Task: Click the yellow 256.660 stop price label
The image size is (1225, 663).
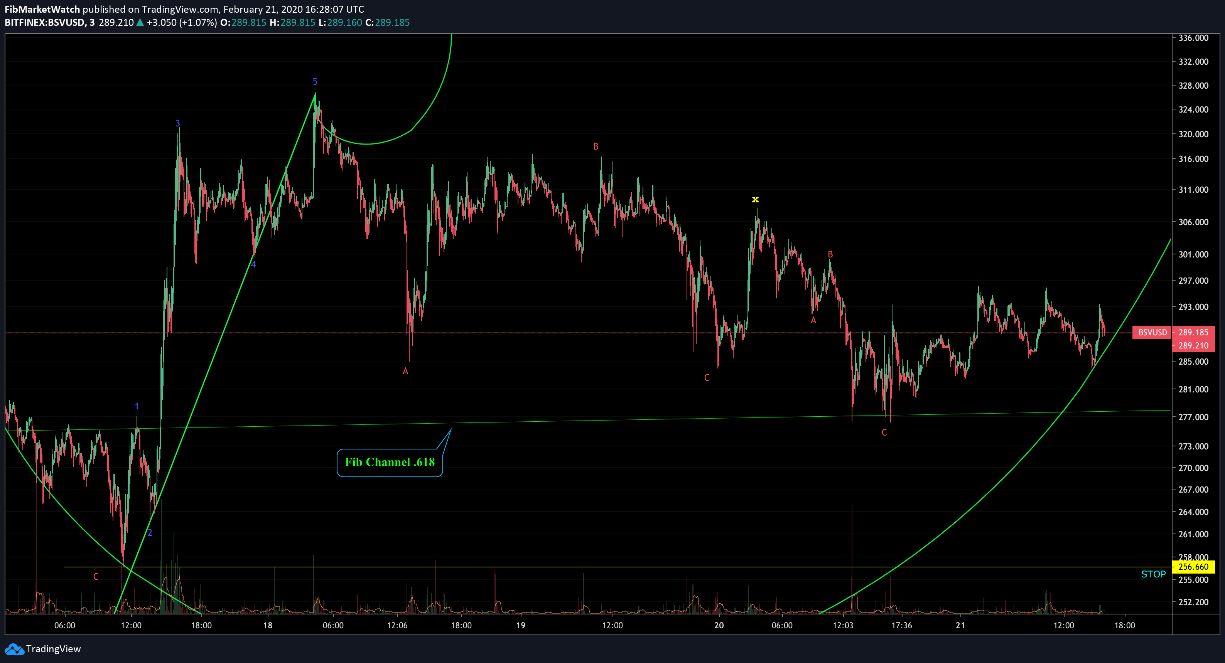Action: [1194, 567]
